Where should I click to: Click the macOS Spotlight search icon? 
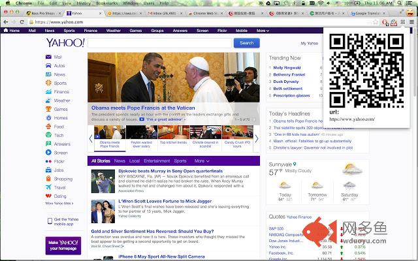(x=399, y=3)
